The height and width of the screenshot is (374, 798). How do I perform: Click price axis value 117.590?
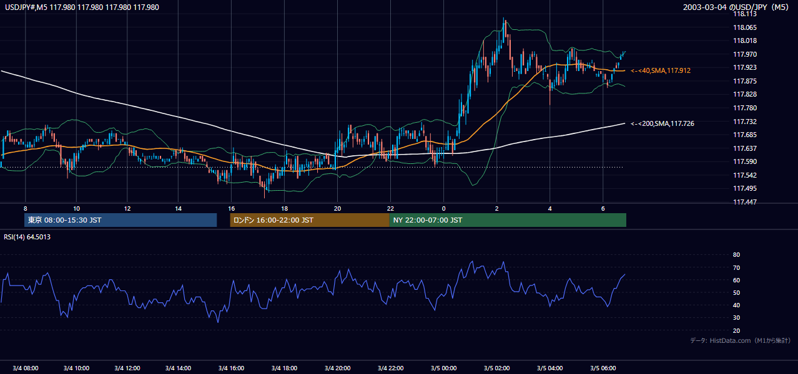tap(744, 161)
